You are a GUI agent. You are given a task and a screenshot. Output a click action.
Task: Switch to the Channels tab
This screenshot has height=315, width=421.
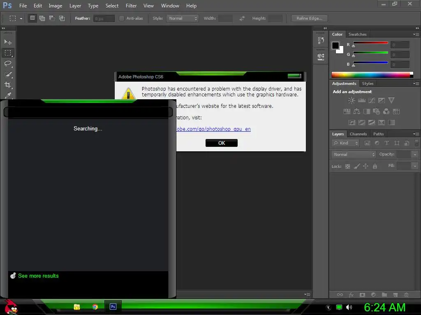tap(358, 134)
